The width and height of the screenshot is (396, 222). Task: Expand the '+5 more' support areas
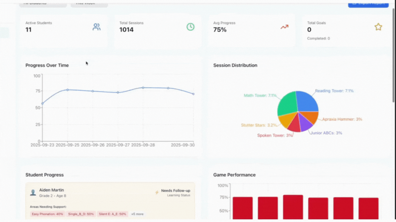coord(137,214)
